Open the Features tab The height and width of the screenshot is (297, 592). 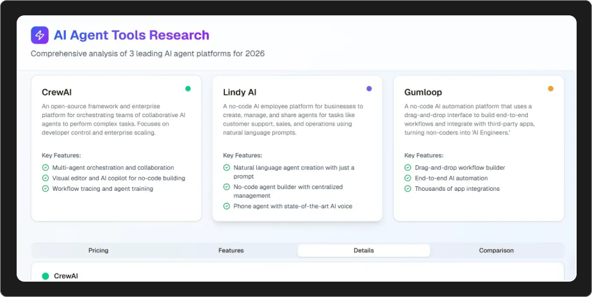click(231, 250)
